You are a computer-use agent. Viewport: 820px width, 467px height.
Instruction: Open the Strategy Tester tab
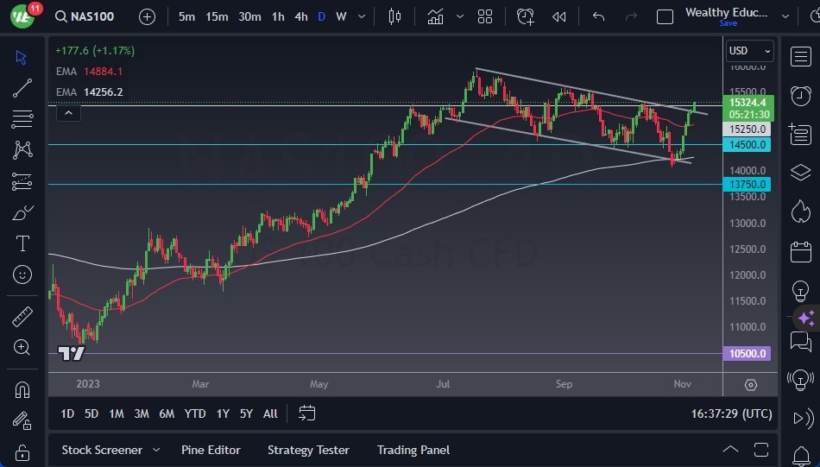pos(308,450)
